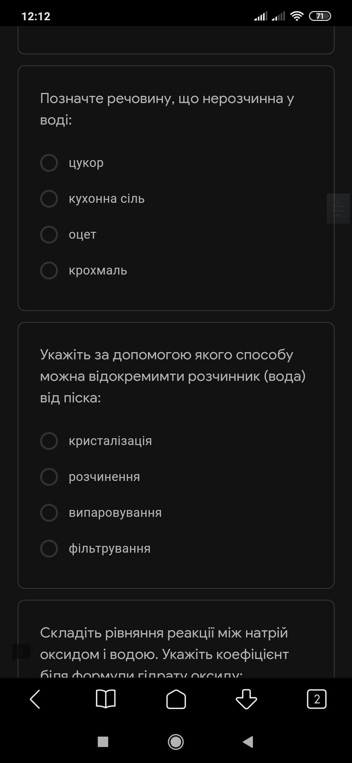Screen dimensions: 352x763
Task: Mark 'крохмаль' as the answer
Action: tap(49, 270)
